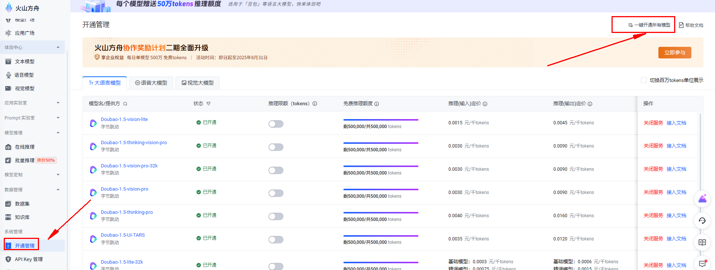Toggle 推理限额 switch for Doubao-1.5-thinking-vision-pro
Image resolution: width=715 pixels, height=270 pixels.
click(x=276, y=147)
